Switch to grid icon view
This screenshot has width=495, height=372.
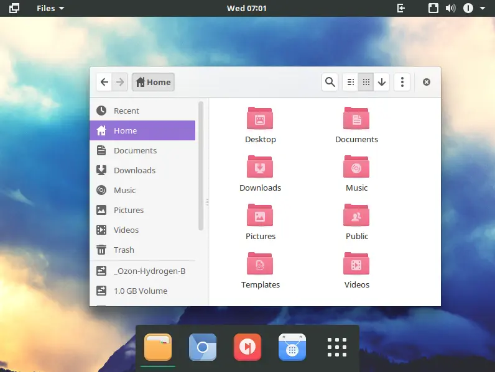click(x=366, y=82)
